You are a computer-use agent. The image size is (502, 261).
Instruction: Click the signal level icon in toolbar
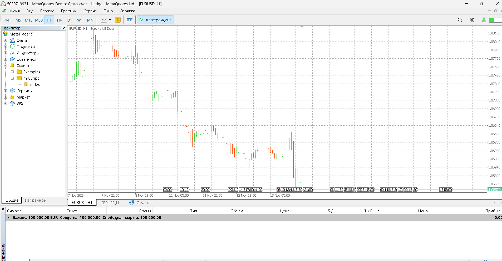coord(484,20)
